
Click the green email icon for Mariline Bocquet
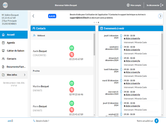point(72,83)
